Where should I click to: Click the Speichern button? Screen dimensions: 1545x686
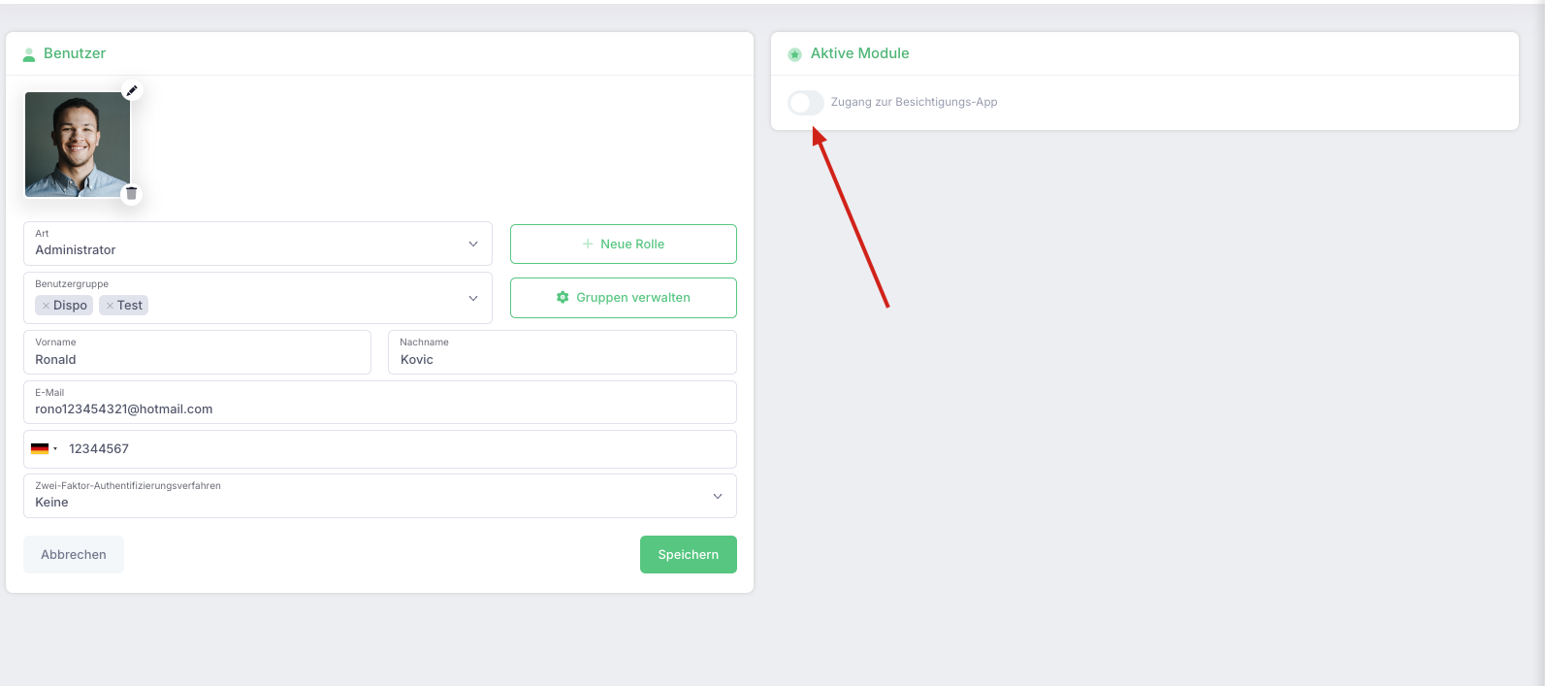pyautogui.click(x=689, y=554)
